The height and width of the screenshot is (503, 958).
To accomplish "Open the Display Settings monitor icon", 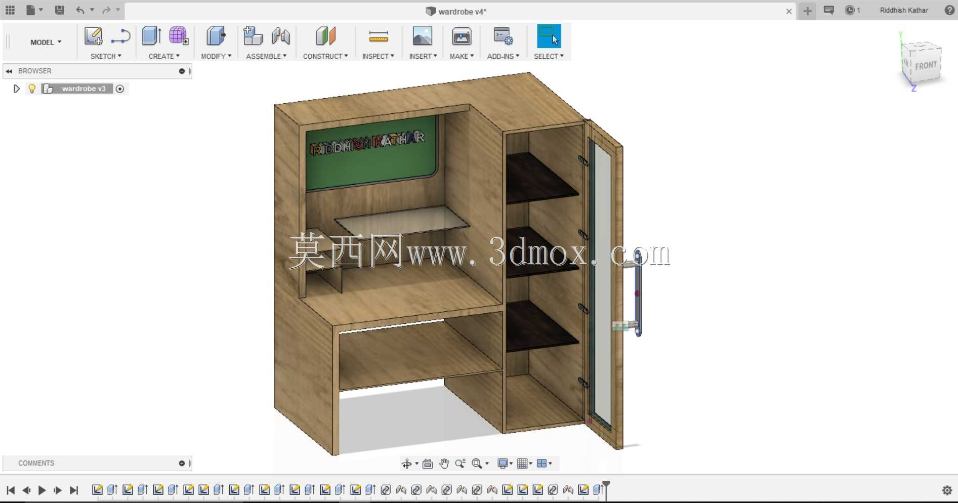I will pyautogui.click(x=503, y=464).
